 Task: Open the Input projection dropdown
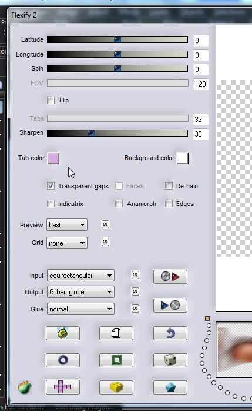tap(80, 276)
